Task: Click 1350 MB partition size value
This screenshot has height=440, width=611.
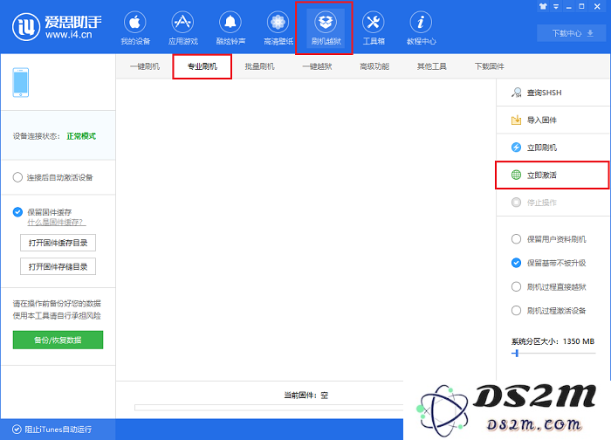Action: [579, 341]
